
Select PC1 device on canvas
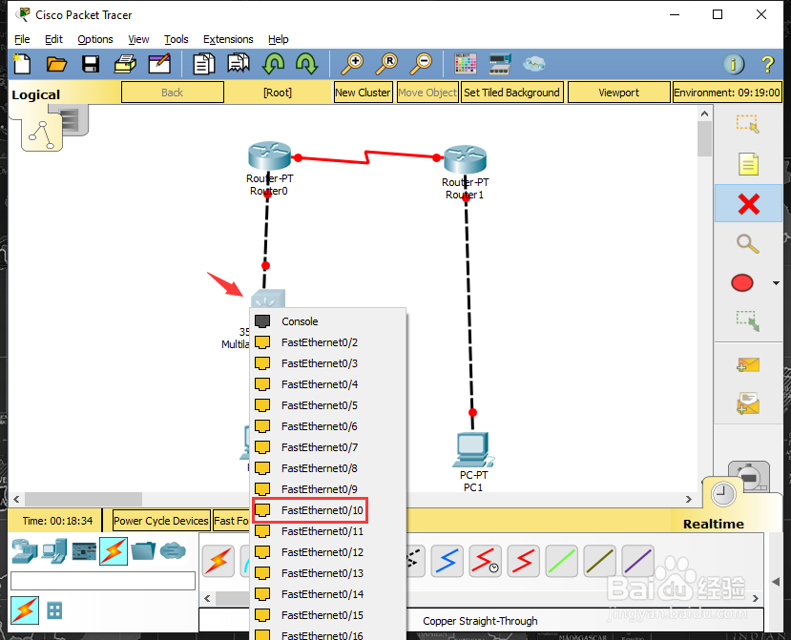472,449
